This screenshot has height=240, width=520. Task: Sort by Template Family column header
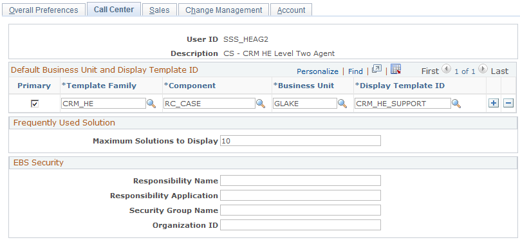point(99,86)
